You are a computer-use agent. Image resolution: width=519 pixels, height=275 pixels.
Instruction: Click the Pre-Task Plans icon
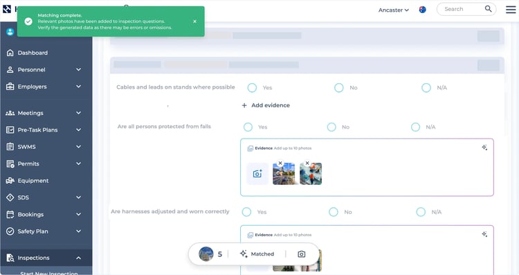point(10,130)
